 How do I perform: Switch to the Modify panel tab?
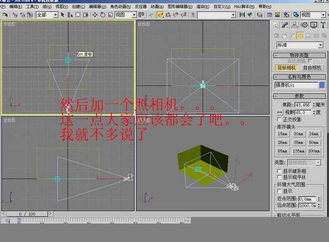285,25
